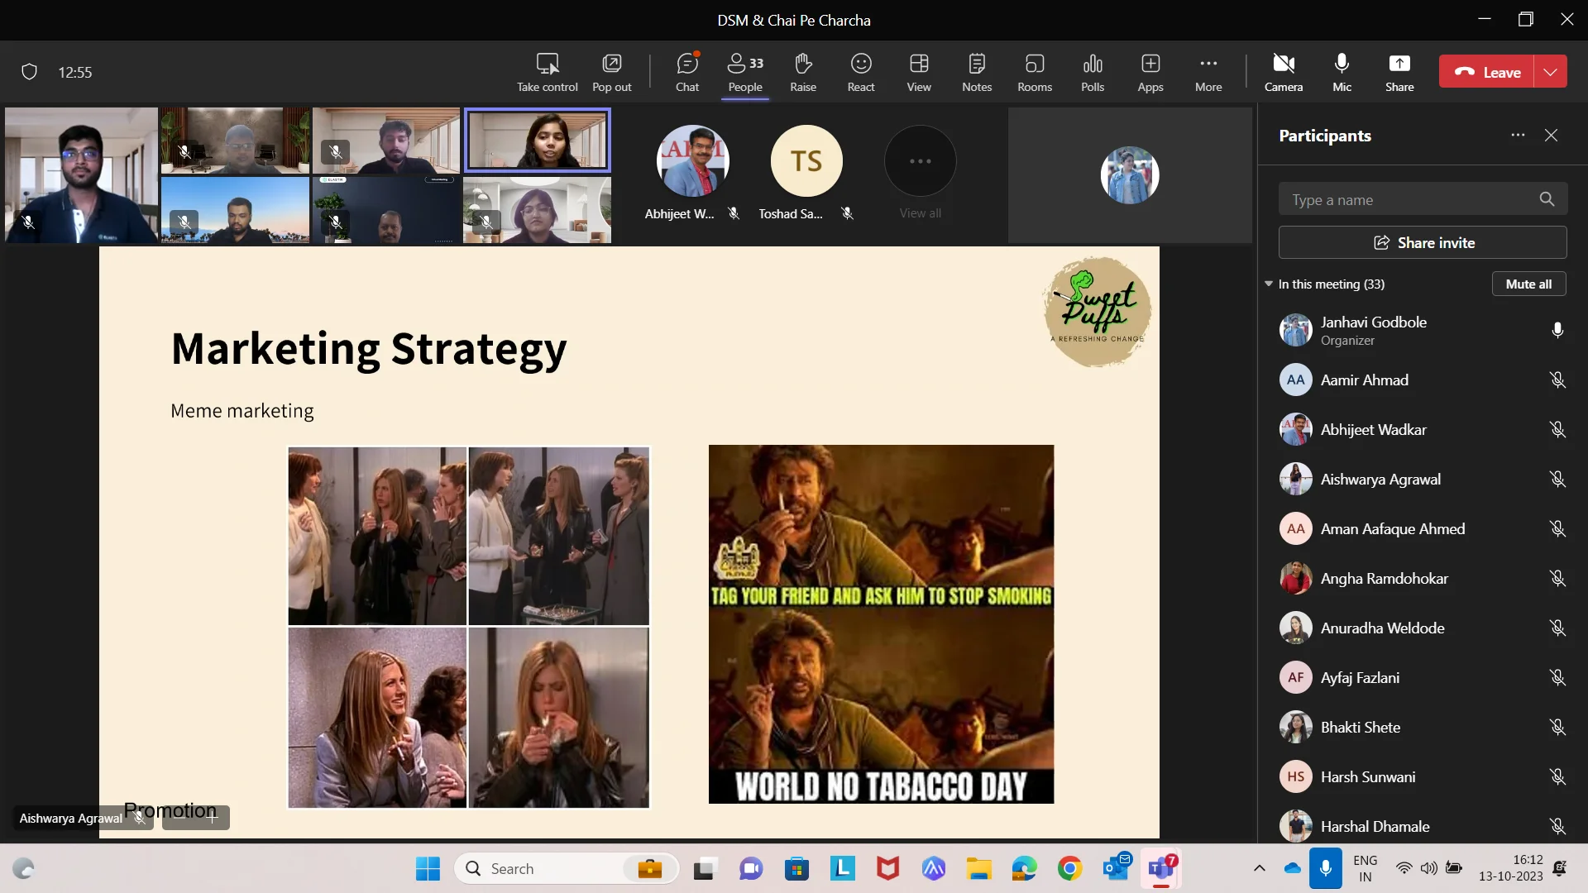Select Harsh Sunwani in participant list
Screen dimensions: 1588x893
pos(1423,776)
